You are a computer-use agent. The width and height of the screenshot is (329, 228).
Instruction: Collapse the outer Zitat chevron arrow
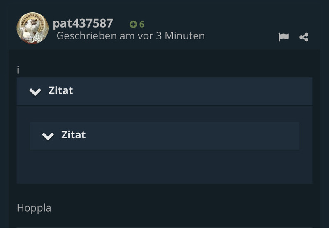click(x=35, y=92)
